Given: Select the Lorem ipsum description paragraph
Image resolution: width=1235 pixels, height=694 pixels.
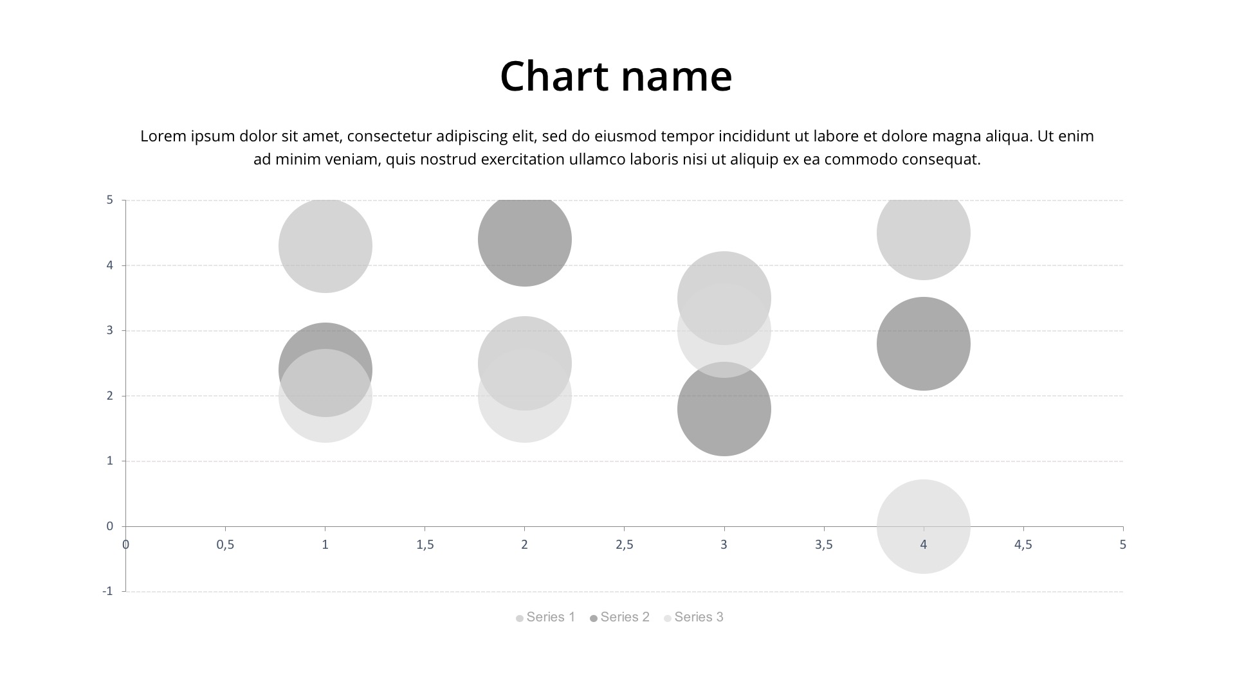Looking at the screenshot, I should point(616,148).
